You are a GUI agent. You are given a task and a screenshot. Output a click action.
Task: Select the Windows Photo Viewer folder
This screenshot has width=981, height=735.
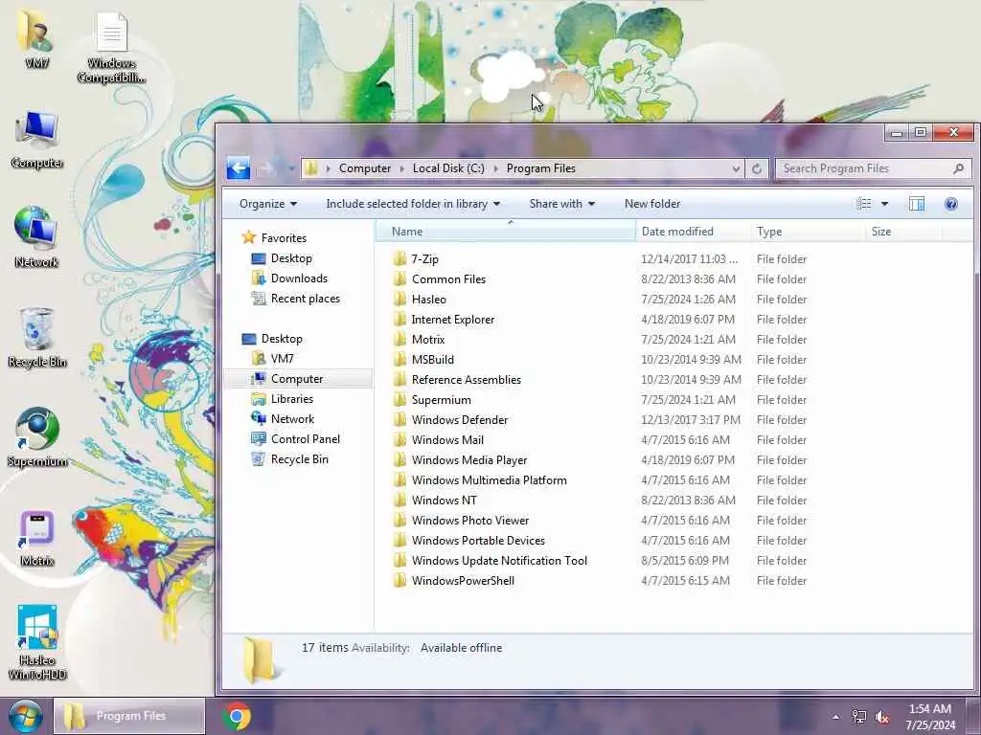click(469, 520)
